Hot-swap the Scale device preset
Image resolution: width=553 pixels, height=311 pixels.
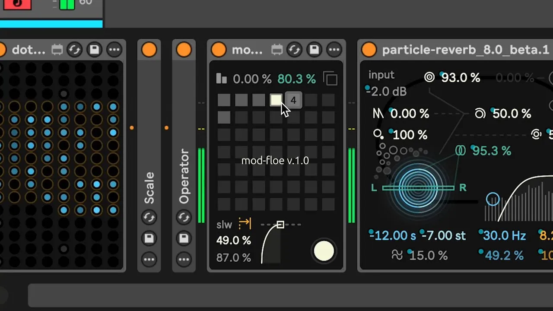[149, 217]
